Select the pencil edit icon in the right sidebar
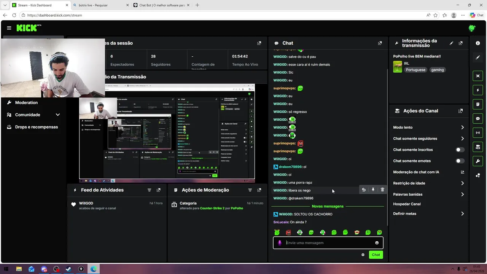 point(478,57)
